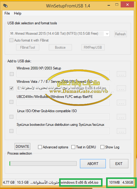The image size is (137, 189).
Task: Click the process progress bar
Action: tap(43, 163)
